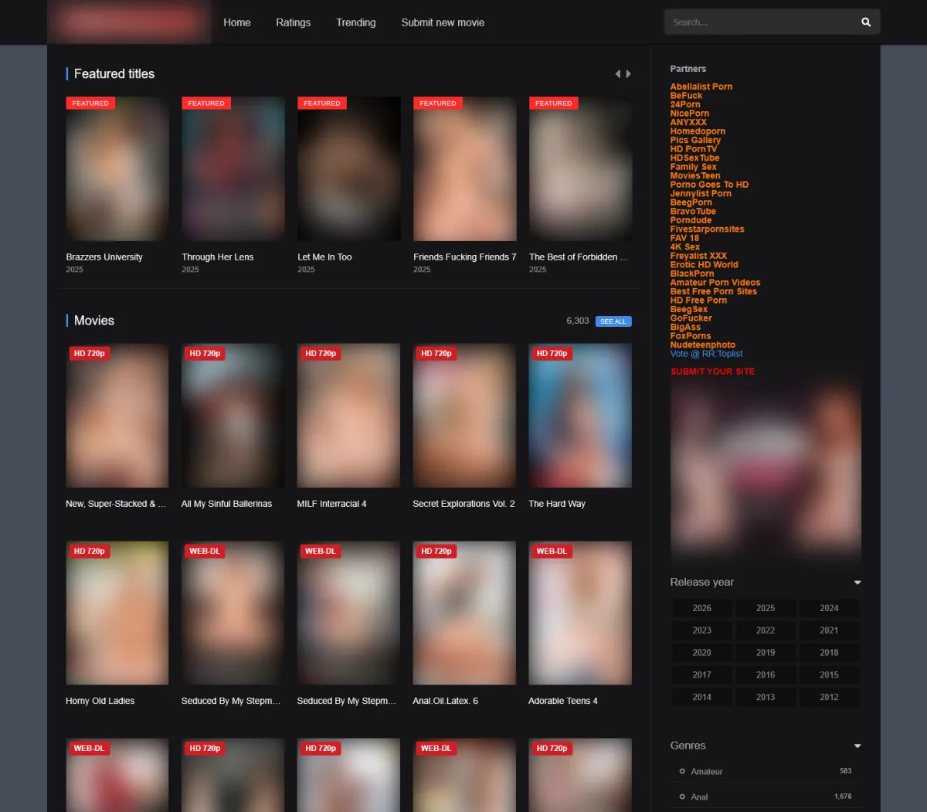Click FEATURED badge on Through Her Lens

coord(206,103)
